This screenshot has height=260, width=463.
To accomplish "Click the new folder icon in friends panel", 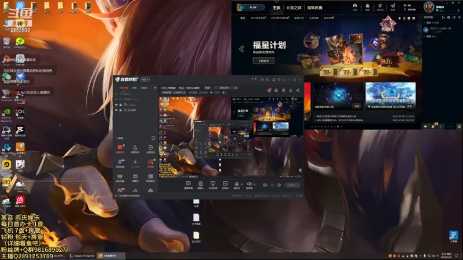I will click(449, 17).
